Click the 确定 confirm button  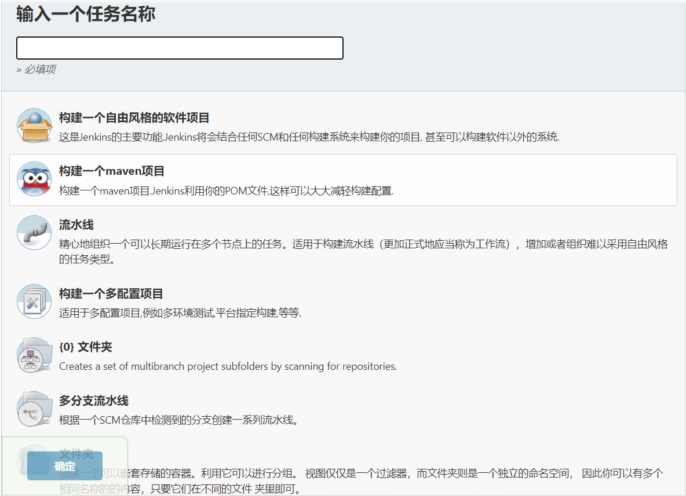(x=65, y=466)
